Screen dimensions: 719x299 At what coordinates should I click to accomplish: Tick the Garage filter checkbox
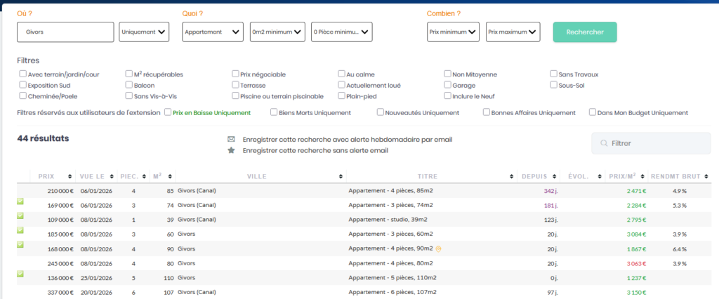pyautogui.click(x=448, y=85)
